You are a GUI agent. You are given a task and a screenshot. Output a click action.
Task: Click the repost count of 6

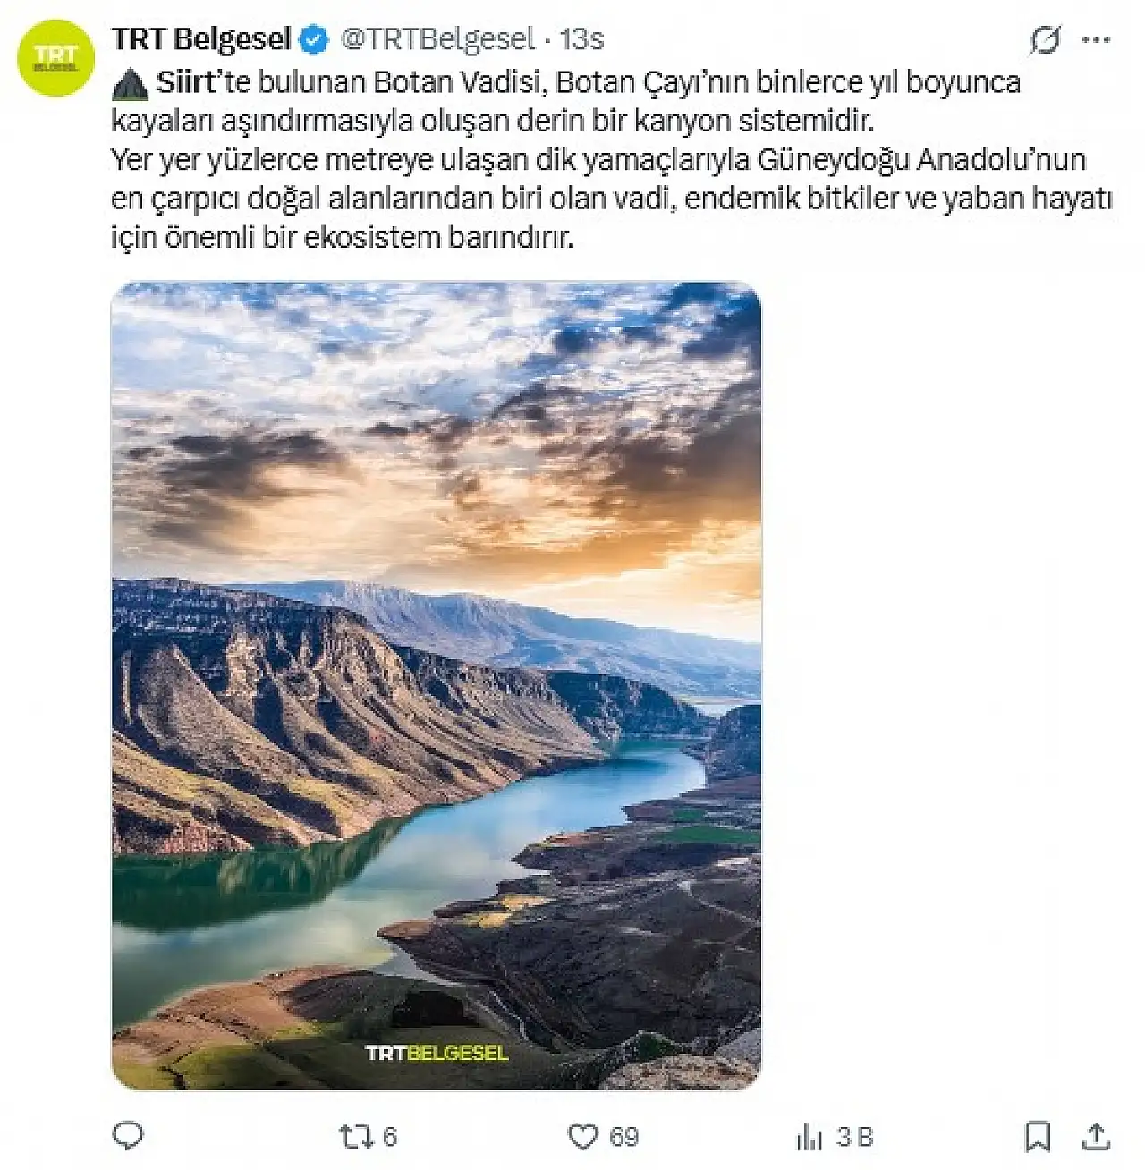389,1136
